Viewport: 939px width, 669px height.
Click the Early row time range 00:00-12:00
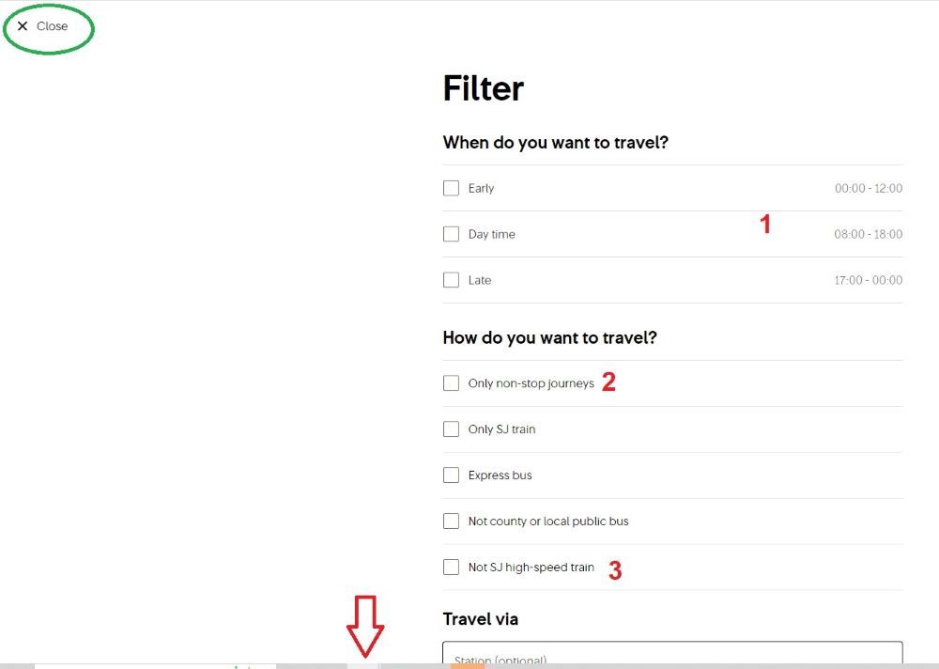point(868,188)
